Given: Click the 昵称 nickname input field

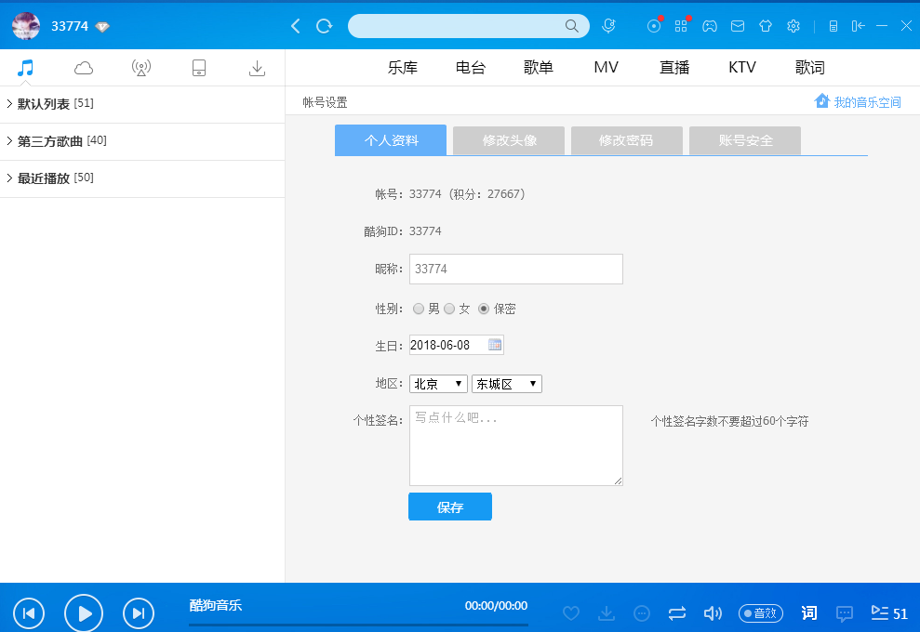Looking at the screenshot, I should tap(515, 270).
